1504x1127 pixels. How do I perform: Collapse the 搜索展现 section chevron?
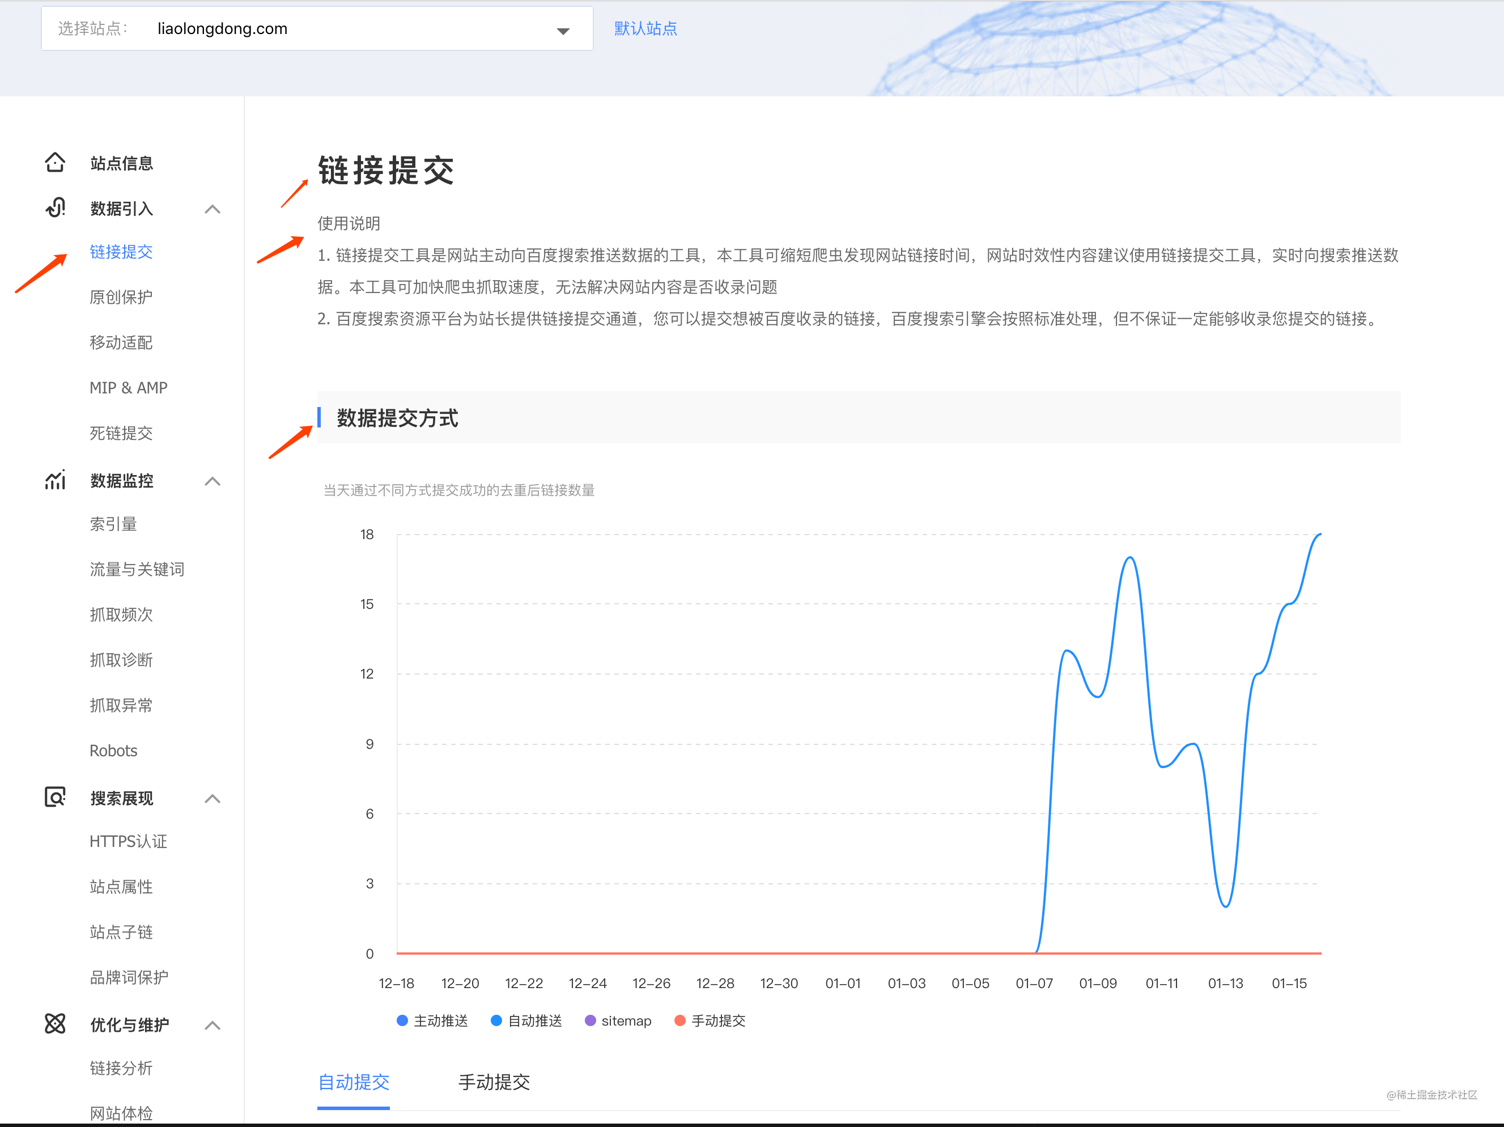coord(212,799)
